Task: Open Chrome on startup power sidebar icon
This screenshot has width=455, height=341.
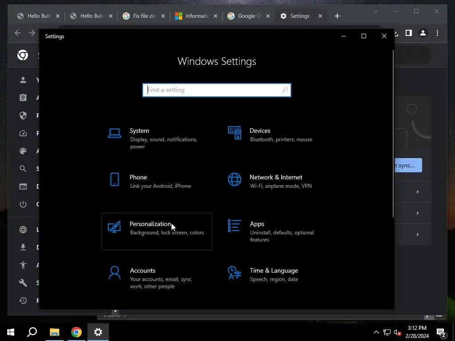Action: point(23,204)
